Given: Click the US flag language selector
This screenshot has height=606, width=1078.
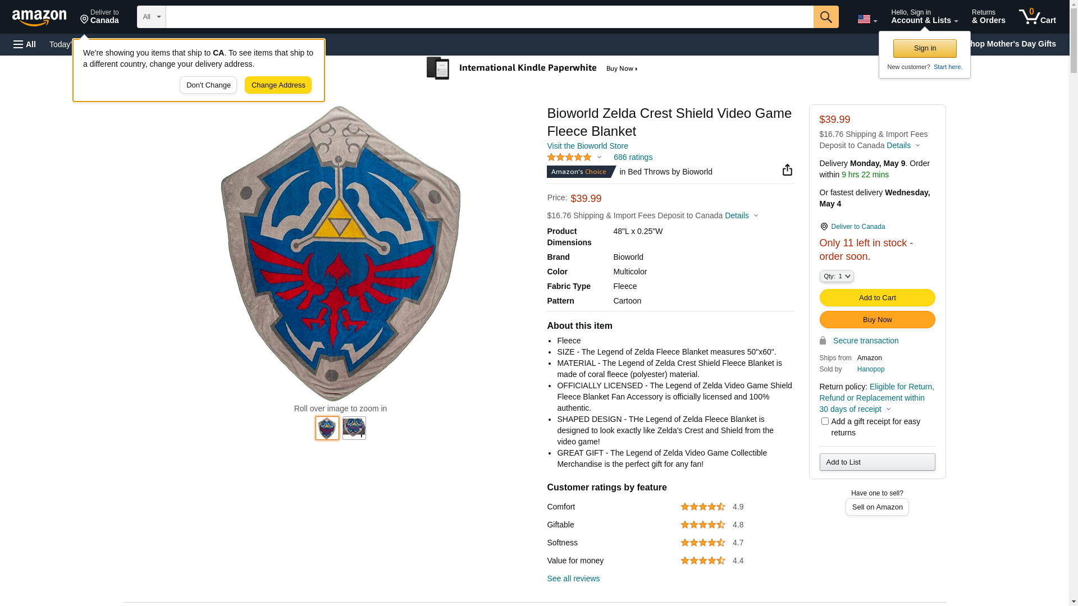Looking at the screenshot, I should pos(867,19).
